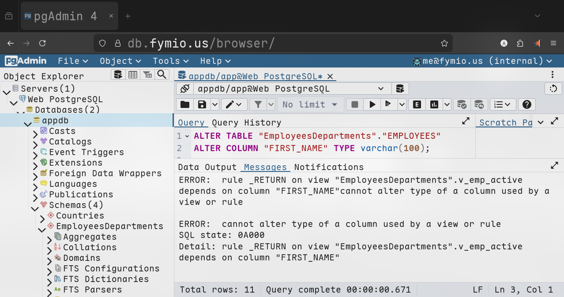Viewport: 564px width, 297px height.
Task: Open file with the folder icon
Action: [x=185, y=104]
